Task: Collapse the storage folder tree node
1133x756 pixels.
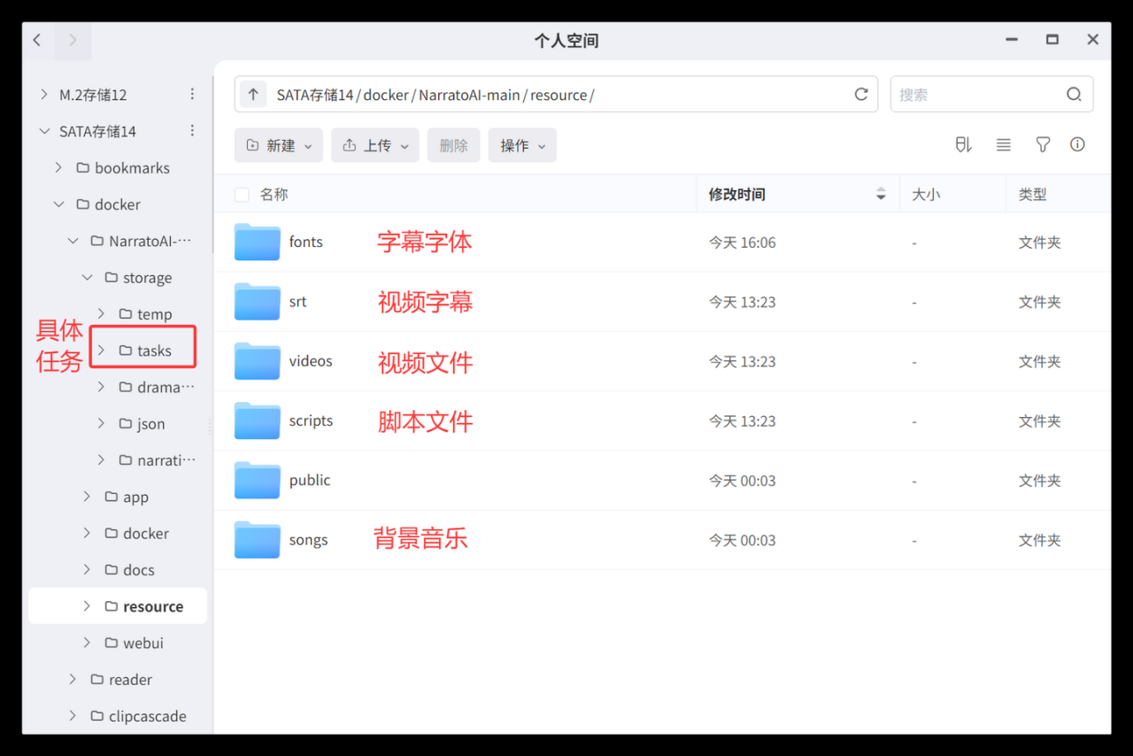Action: pyautogui.click(x=87, y=278)
